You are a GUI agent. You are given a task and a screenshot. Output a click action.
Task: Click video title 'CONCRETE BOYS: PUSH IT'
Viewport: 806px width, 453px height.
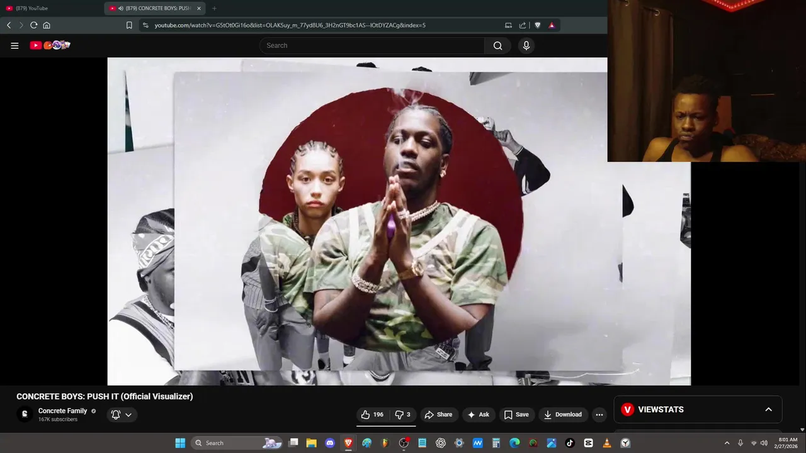tap(105, 396)
